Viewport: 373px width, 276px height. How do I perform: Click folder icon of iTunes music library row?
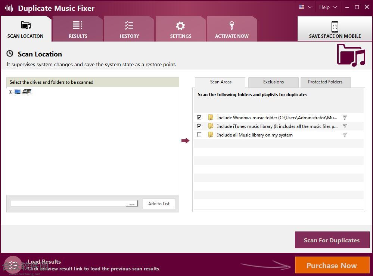211,126
